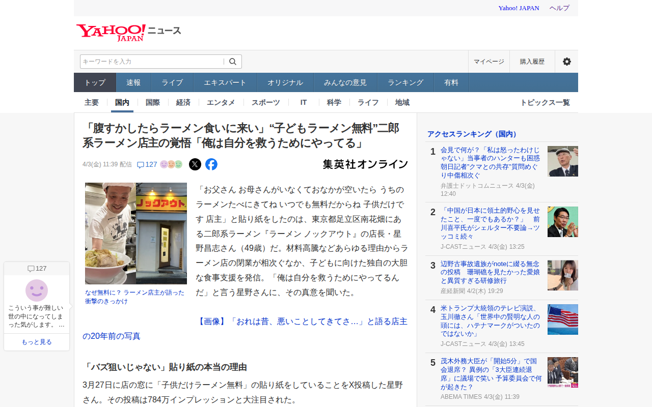Image resolution: width=652 pixels, height=407 pixels.
Task: Open 購入履歴 purchase history
Action: click(532, 62)
